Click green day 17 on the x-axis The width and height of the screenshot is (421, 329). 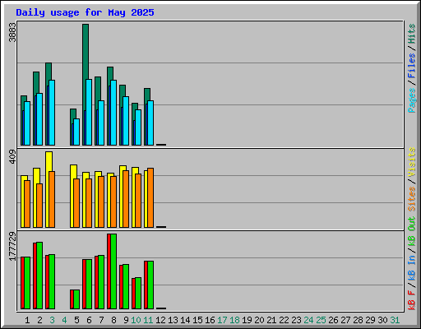[x=222, y=320]
